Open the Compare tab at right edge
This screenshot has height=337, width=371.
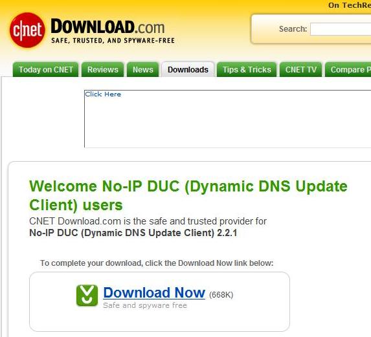pyautogui.click(x=348, y=69)
